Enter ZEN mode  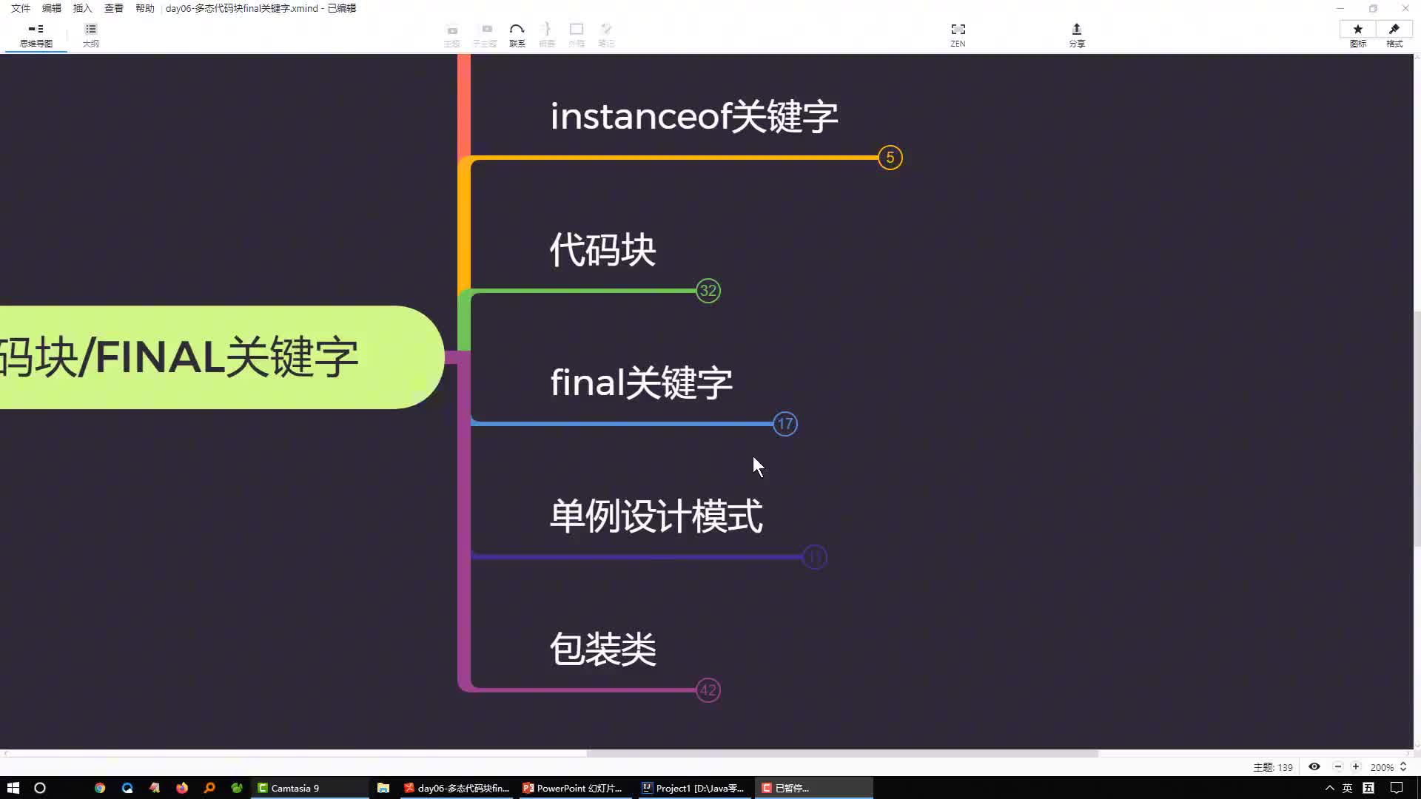tap(958, 35)
